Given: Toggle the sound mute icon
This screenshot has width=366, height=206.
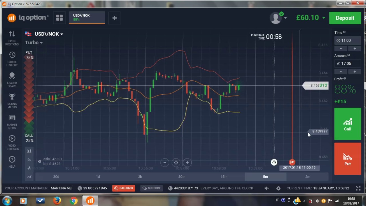Looking at the screenshot, I should coord(266,188).
